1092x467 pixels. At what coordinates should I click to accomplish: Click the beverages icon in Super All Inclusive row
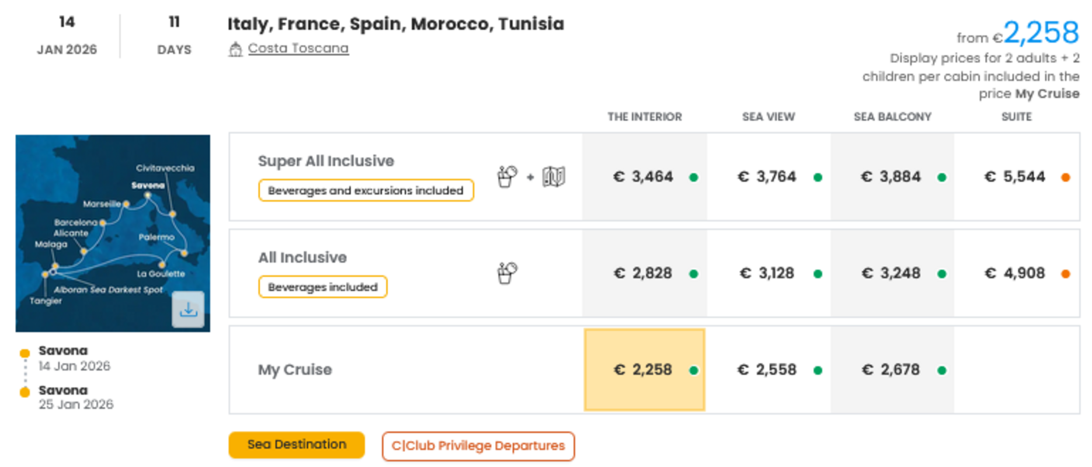[507, 175]
